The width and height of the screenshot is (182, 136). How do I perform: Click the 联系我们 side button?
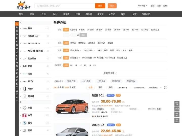click(x=177, y=115)
